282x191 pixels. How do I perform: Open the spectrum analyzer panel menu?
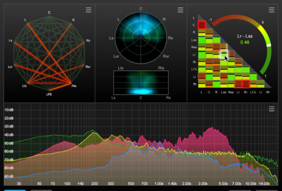point(272,109)
